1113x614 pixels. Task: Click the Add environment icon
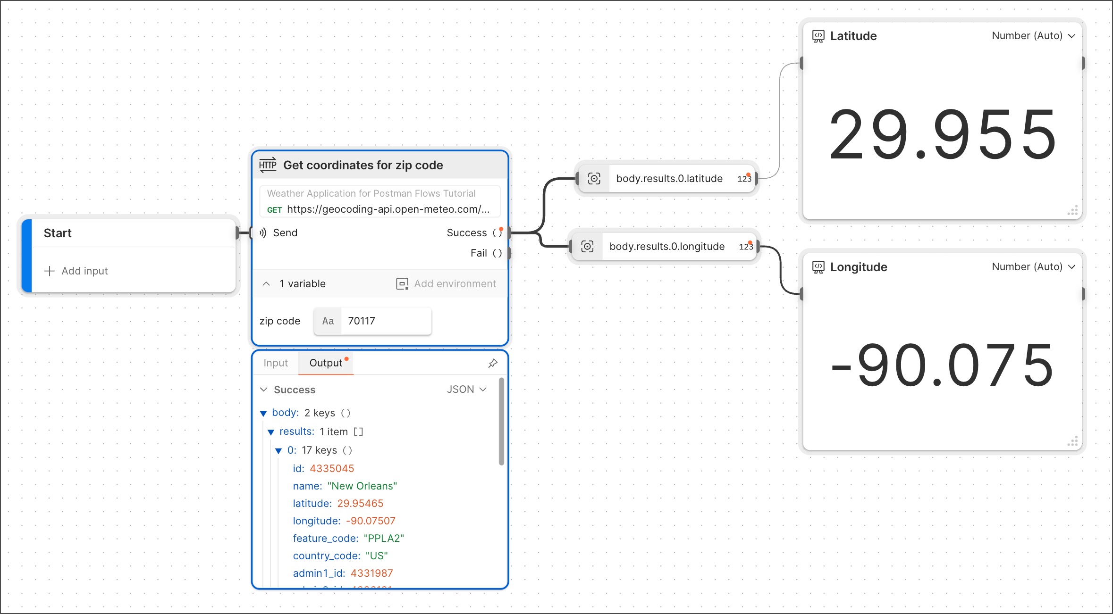(x=402, y=283)
